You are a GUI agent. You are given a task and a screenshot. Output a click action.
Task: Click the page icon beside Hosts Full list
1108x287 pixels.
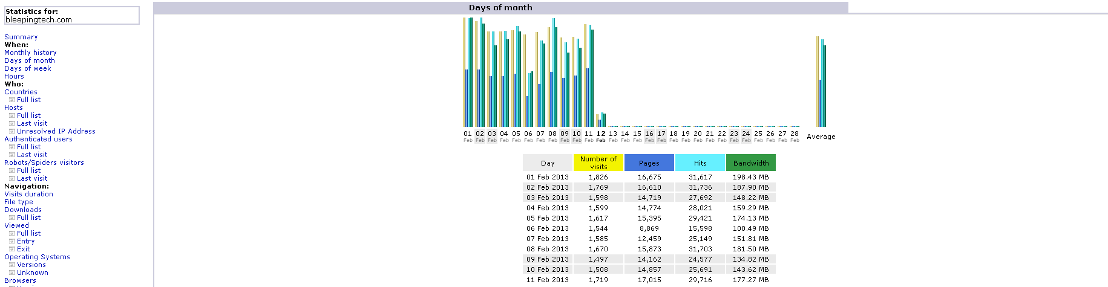pos(11,115)
